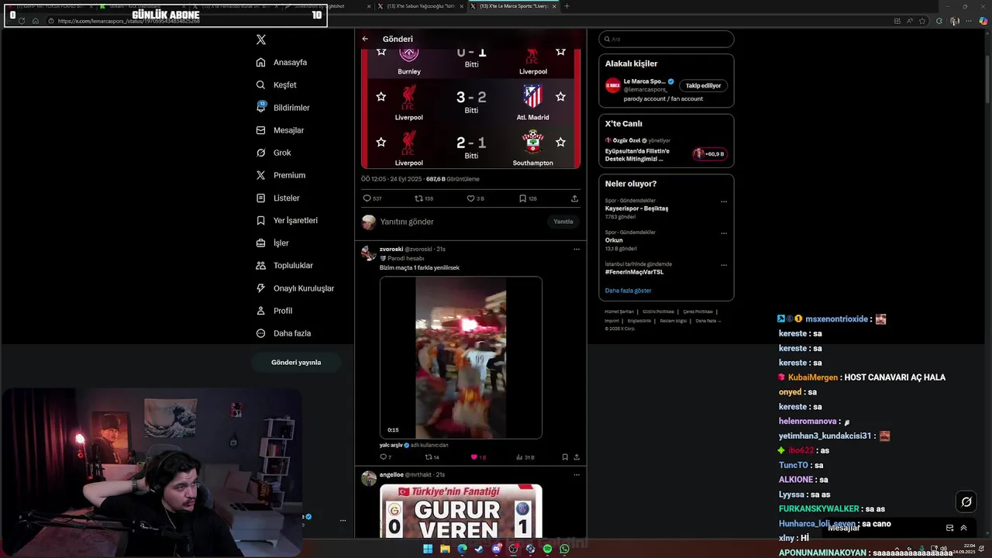Open Anasayfa home icon in sidebar
992x558 pixels.
click(x=261, y=62)
